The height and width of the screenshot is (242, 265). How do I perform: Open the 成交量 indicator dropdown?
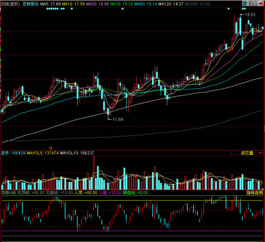pos(247,153)
